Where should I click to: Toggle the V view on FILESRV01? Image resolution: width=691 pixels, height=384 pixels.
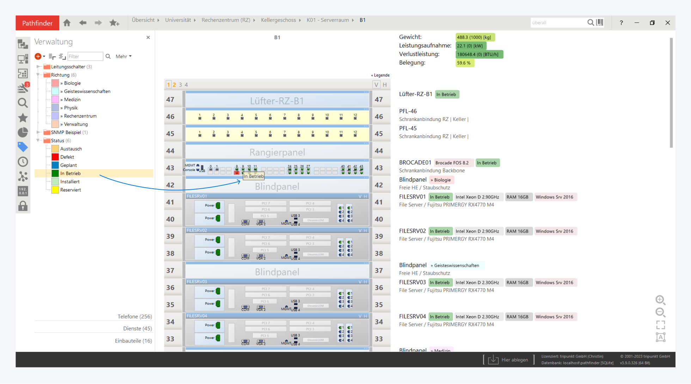click(360, 196)
